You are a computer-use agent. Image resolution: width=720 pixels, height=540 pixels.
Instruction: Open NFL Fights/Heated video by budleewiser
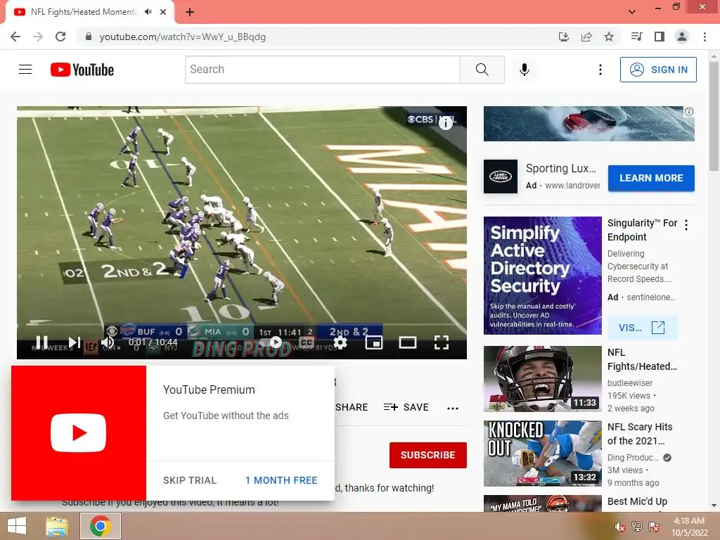[642, 359]
